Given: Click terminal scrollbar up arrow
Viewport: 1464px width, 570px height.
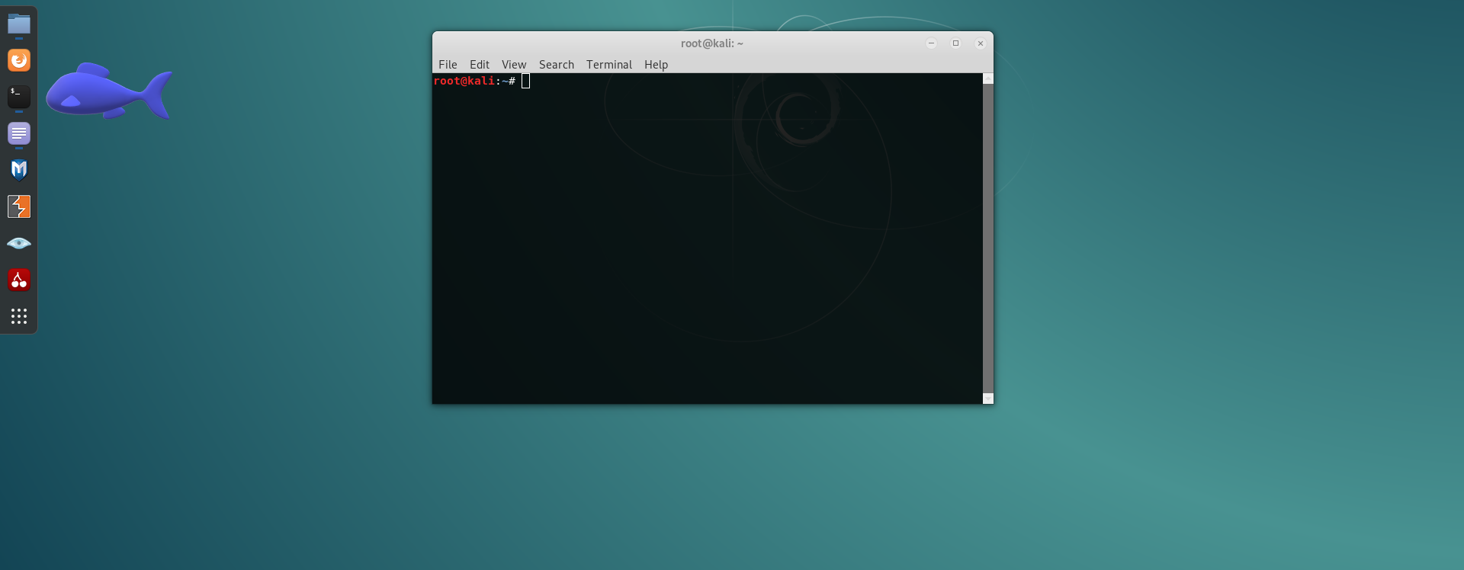Looking at the screenshot, I should [x=988, y=78].
